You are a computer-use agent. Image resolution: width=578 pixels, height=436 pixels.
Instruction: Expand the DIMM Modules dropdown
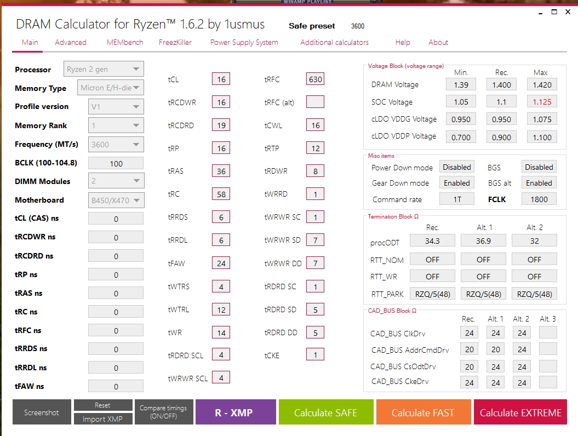(x=116, y=181)
